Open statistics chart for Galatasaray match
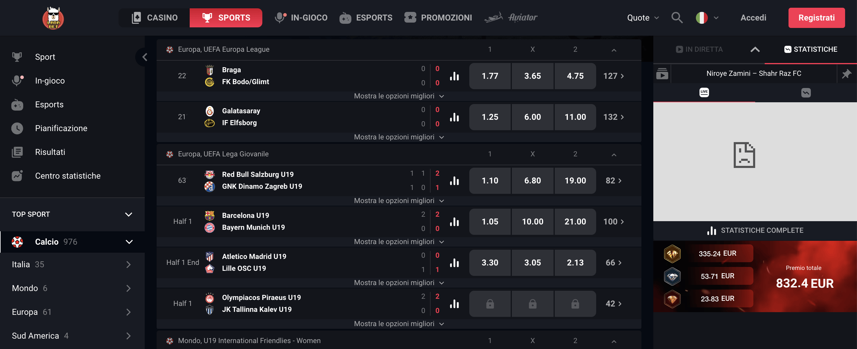857x349 pixels. point(454,117)
